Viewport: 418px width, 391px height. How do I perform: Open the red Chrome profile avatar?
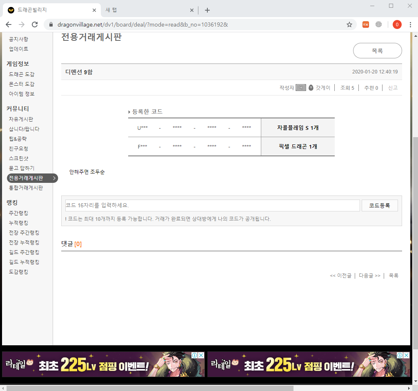tap(397, 24)
